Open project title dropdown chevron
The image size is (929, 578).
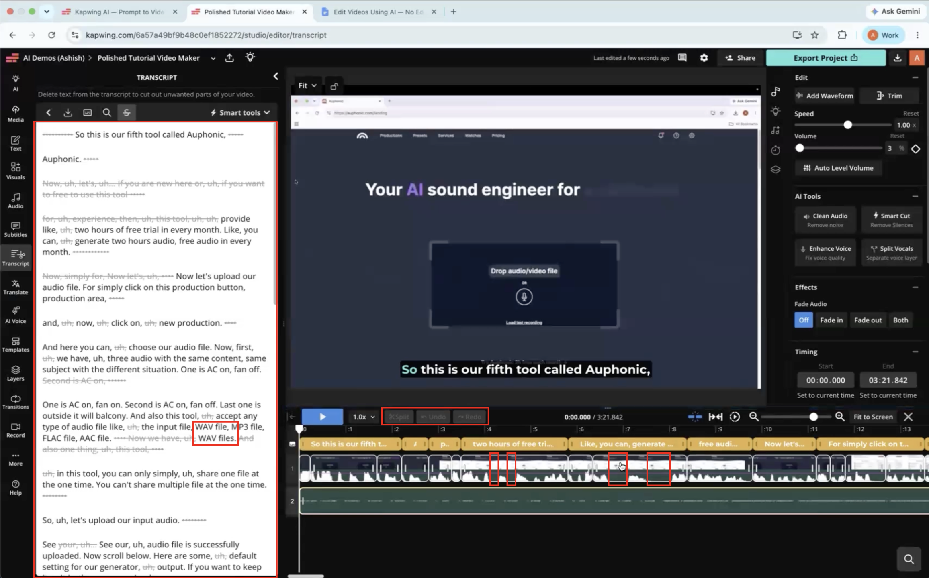213,58
